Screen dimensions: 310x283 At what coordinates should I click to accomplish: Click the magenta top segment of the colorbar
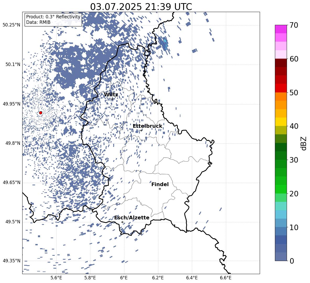tap(281, 29)
